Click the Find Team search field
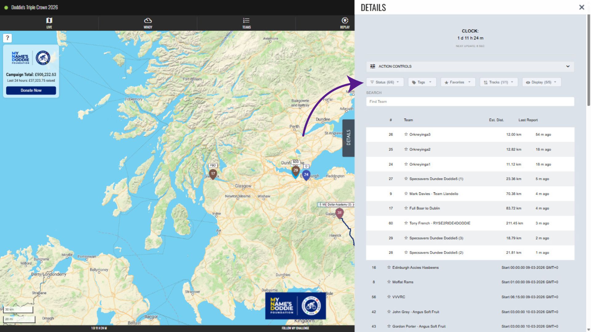The height and width of the screenshot is (332, 591). pyautogui.click(x=470, y=101)
